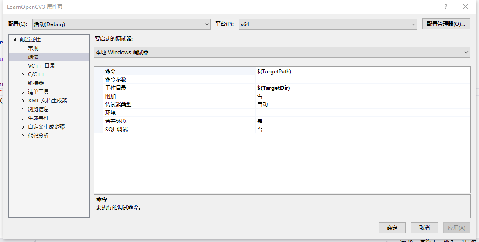Image resolution: width=479 pixels, height=242 pixels.
Task: Select the 环境 property row
Action: 282,112
